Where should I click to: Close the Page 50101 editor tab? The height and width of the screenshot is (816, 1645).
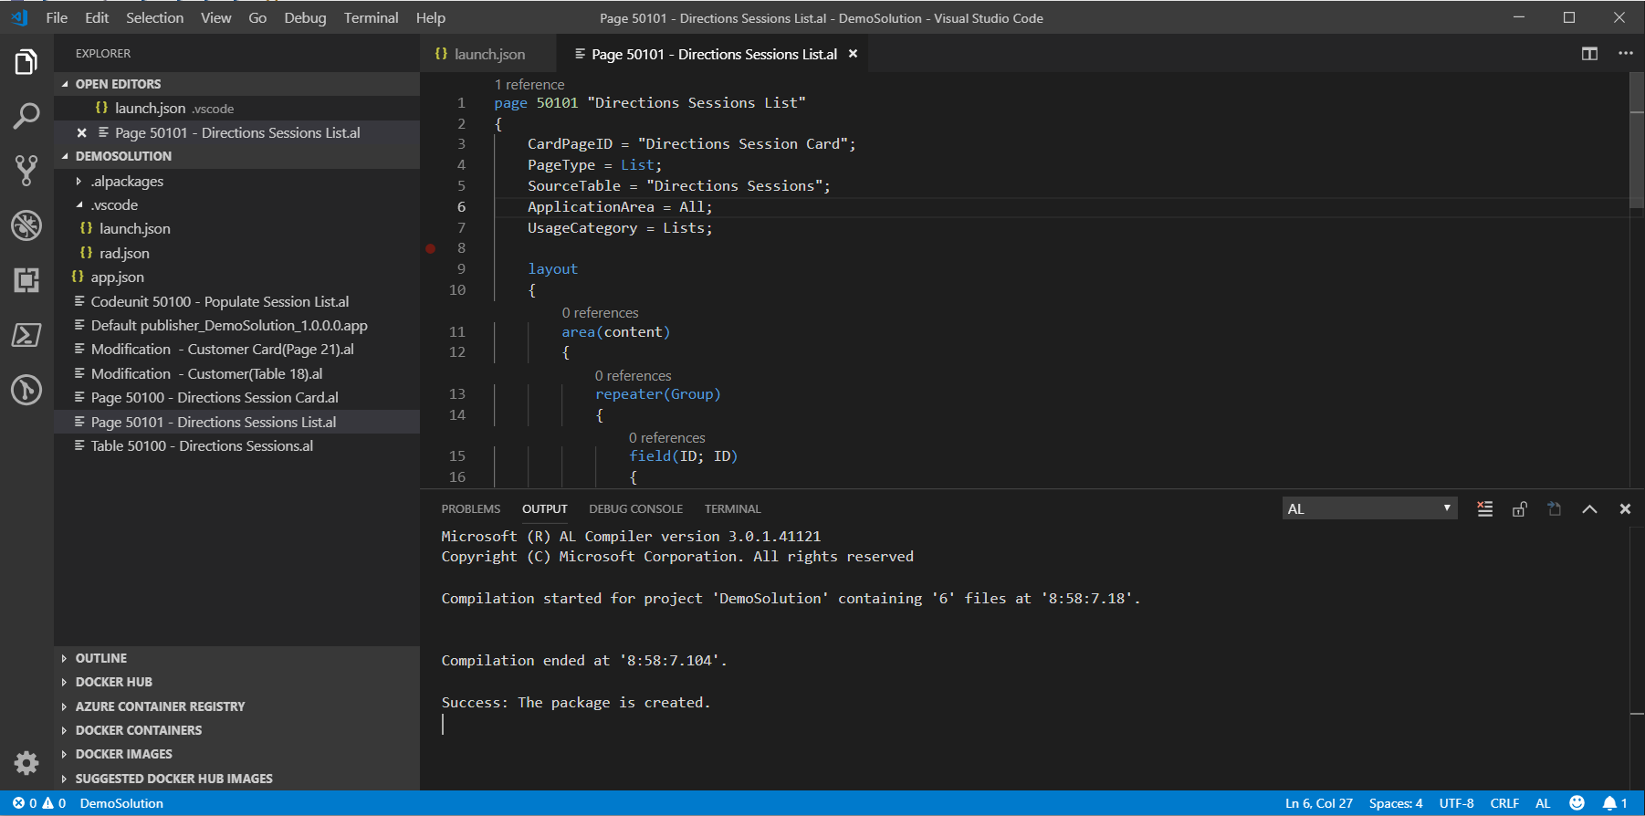click(853, 54)
